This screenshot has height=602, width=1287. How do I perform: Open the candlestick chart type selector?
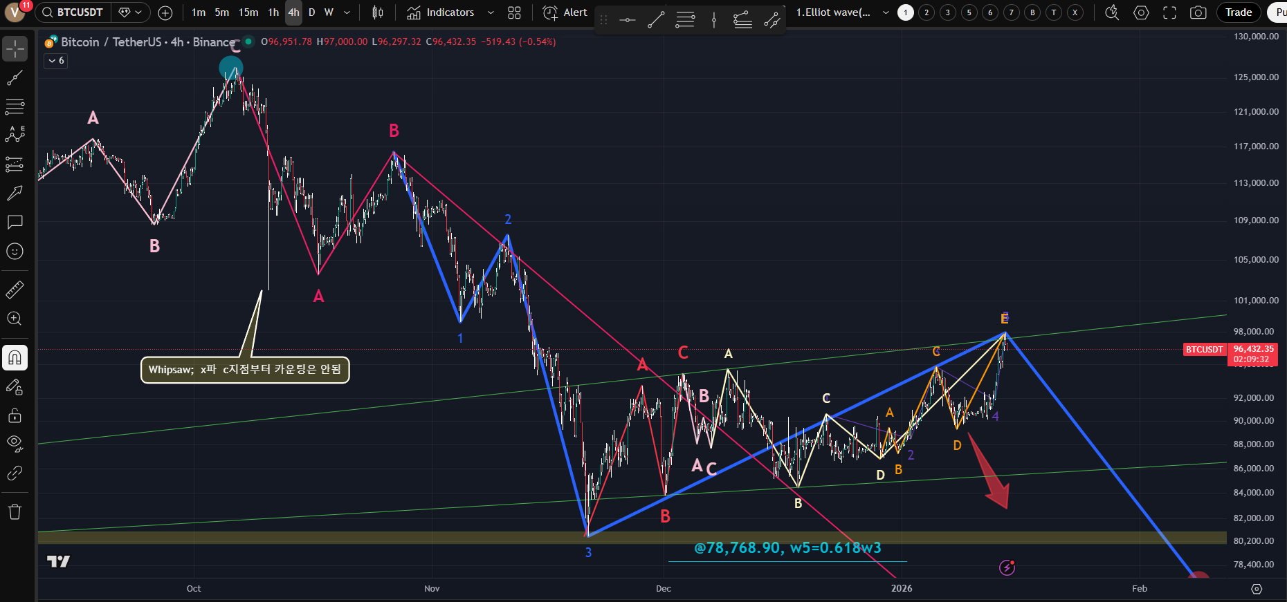[378, 12]
